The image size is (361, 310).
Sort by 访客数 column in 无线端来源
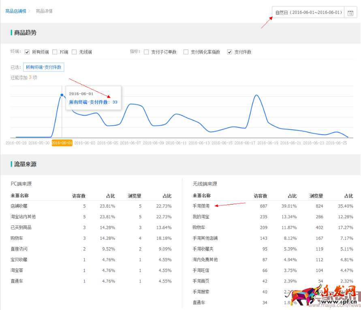point(260,196)
